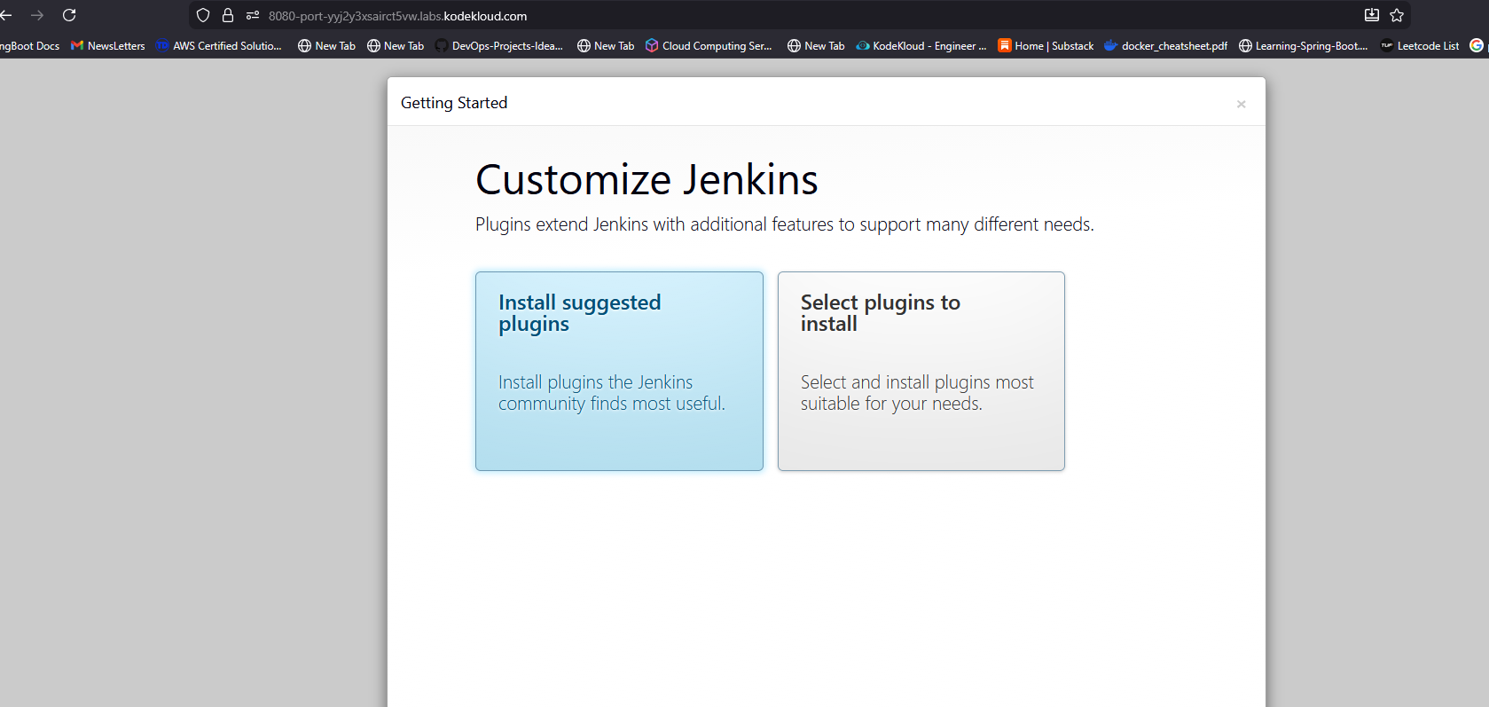
Task: Click the padlock site security icon
Action: (228, 15)
